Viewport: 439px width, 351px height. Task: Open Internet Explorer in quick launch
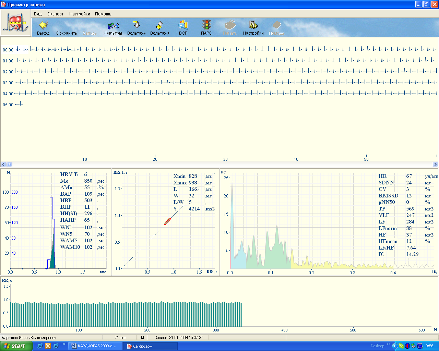[40, 346]
